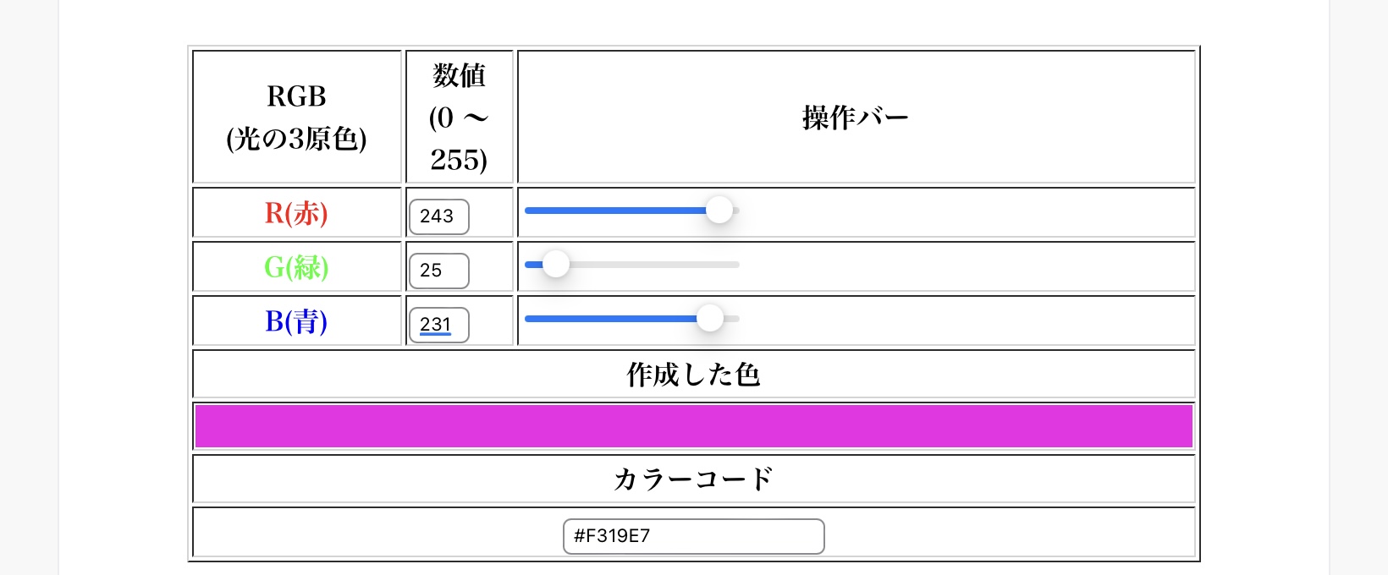
Task: Click the R(赤) value input showing 243
Action: pyautogui.click(x=438, y=216)
